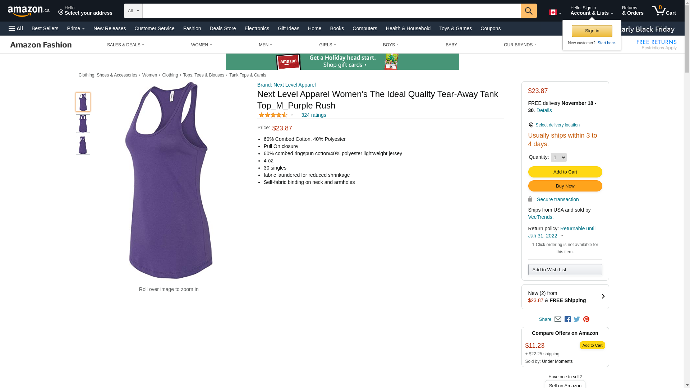Select the second product thumbnail image
This screenshot has height=388, width=690.
[x=83, y=124]
